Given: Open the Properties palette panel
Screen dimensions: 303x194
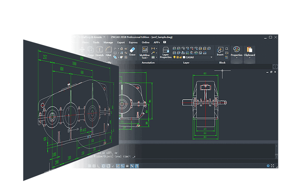Looking at the screenshot, I should coord(237,52).
